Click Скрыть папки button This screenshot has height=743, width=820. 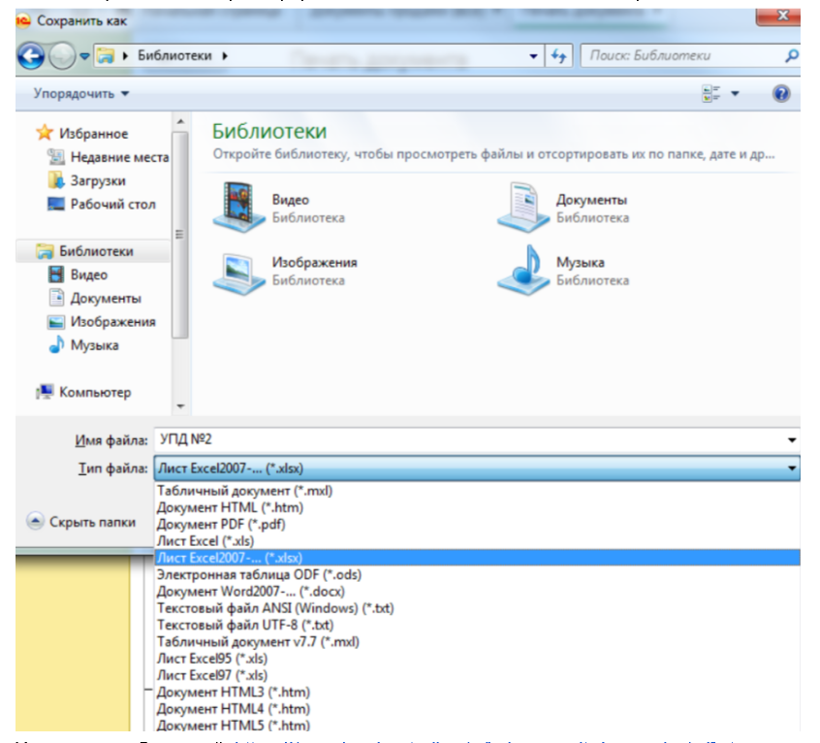pyautogui.click(x=81, y=521)
